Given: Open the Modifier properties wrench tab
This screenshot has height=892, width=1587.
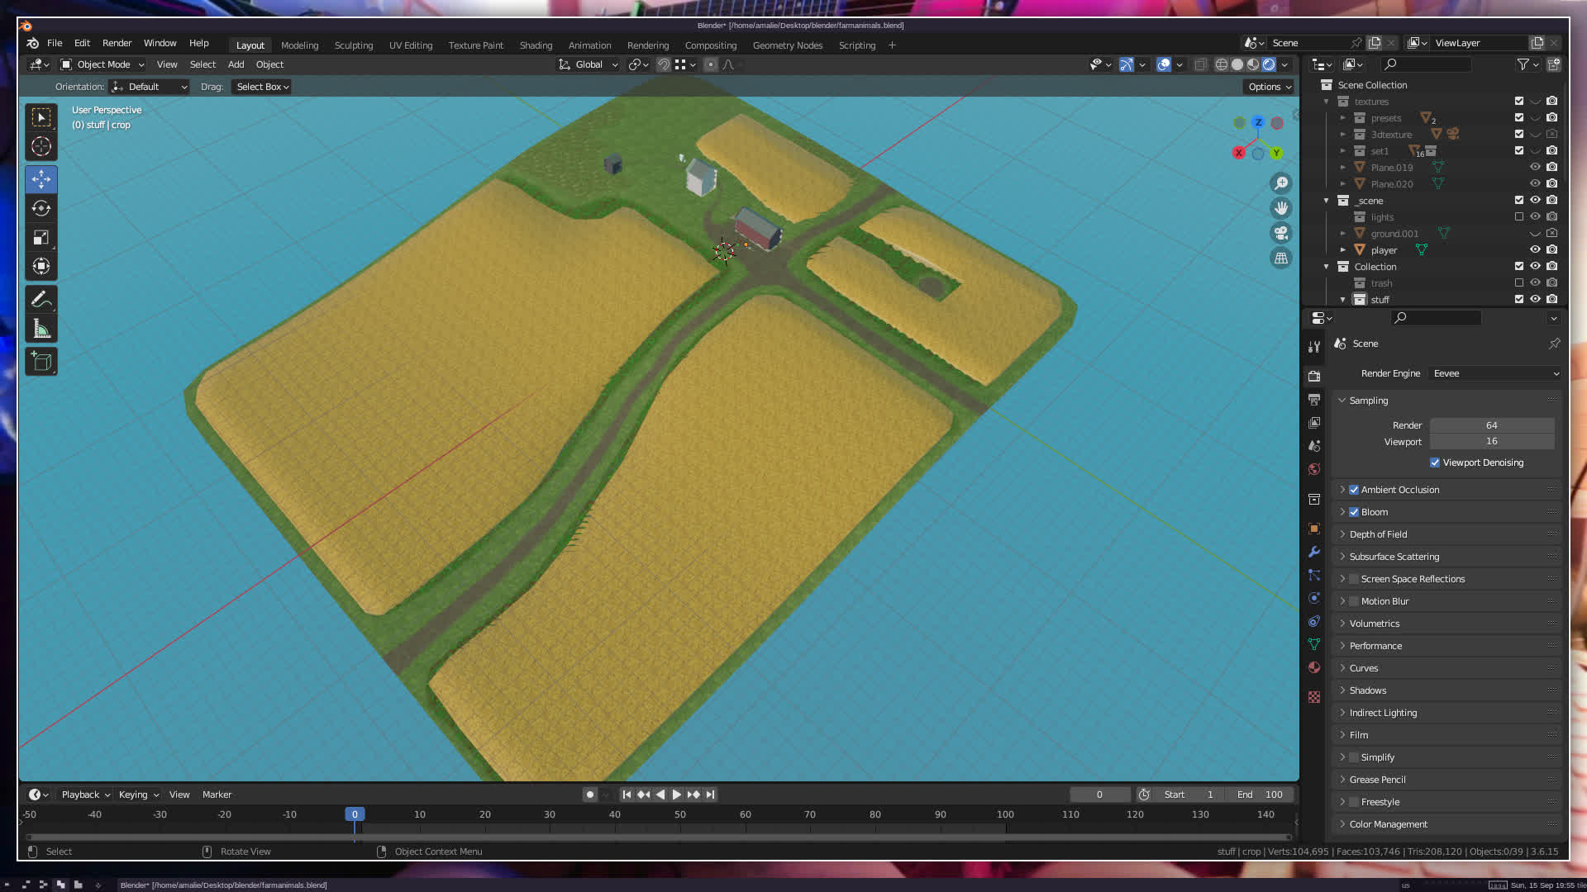Looking at the screenshot, I should coord(1314,552).
